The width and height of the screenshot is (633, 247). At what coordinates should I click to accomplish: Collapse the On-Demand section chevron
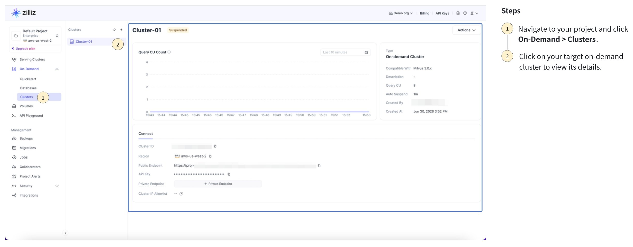point(57,69)
